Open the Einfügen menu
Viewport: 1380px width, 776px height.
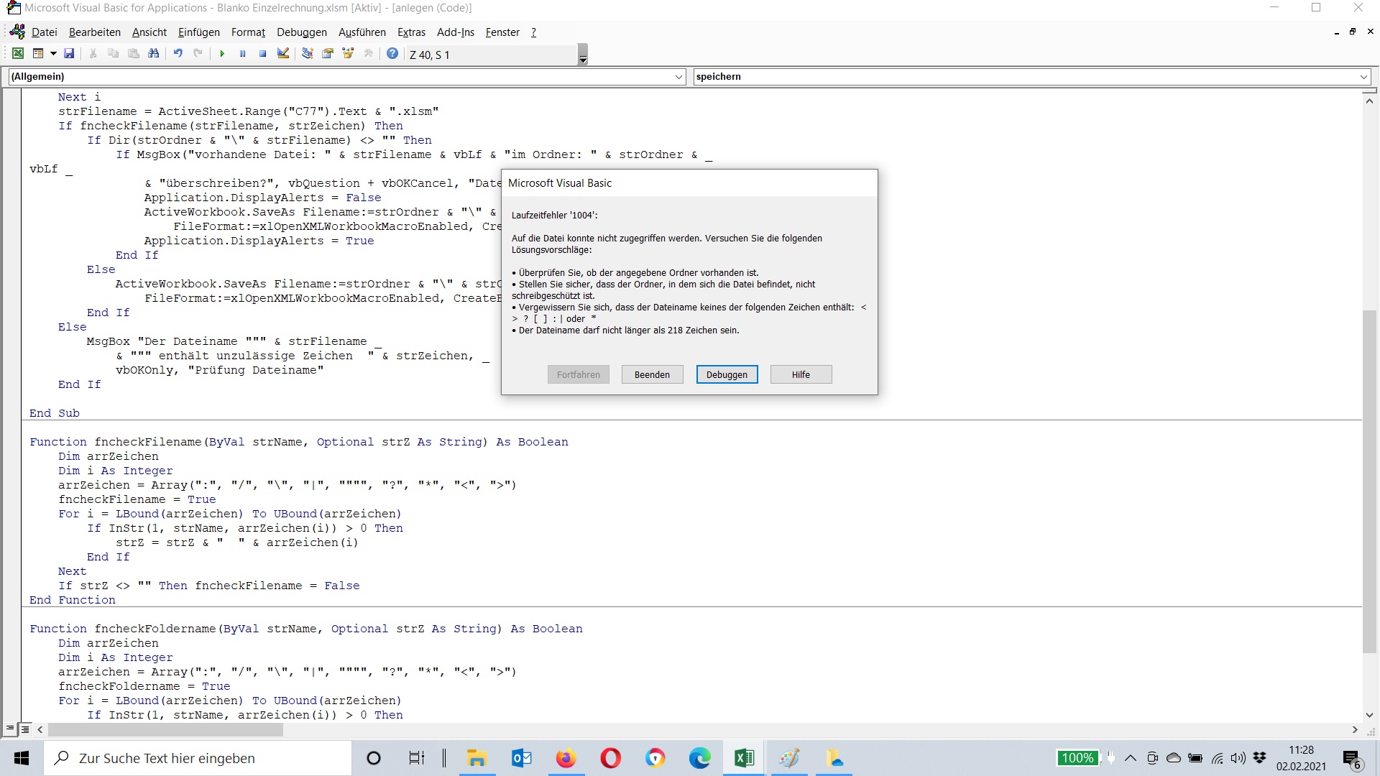(x=199, y=32)
